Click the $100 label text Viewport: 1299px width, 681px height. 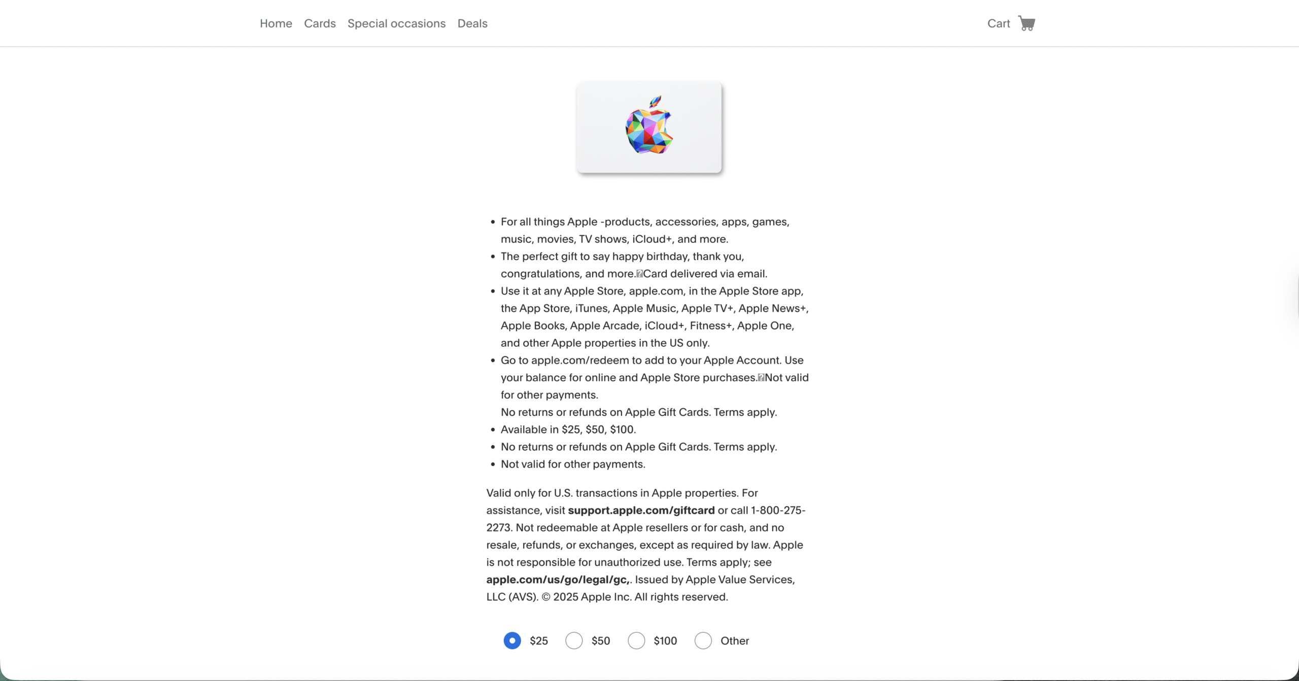click(x=665, y=641)
